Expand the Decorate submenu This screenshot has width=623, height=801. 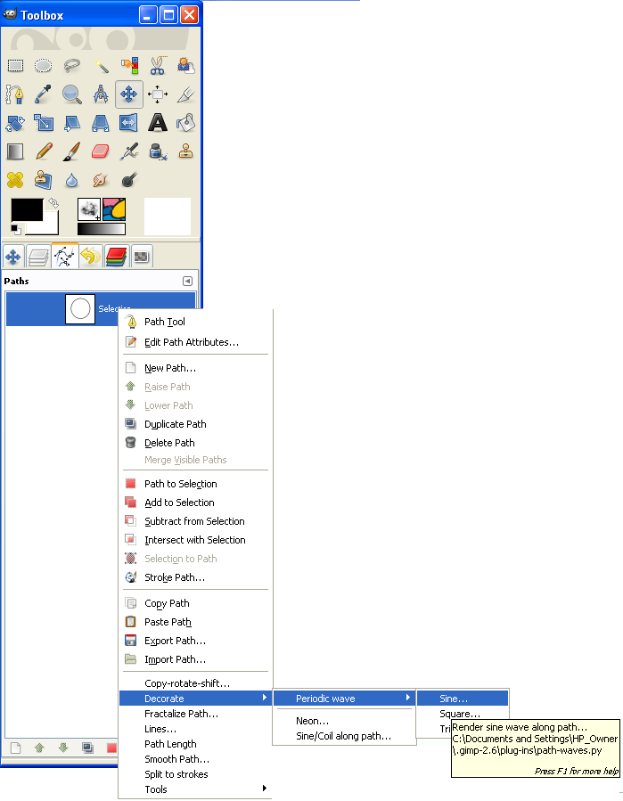pyautogui.click(x=195, y=699)
